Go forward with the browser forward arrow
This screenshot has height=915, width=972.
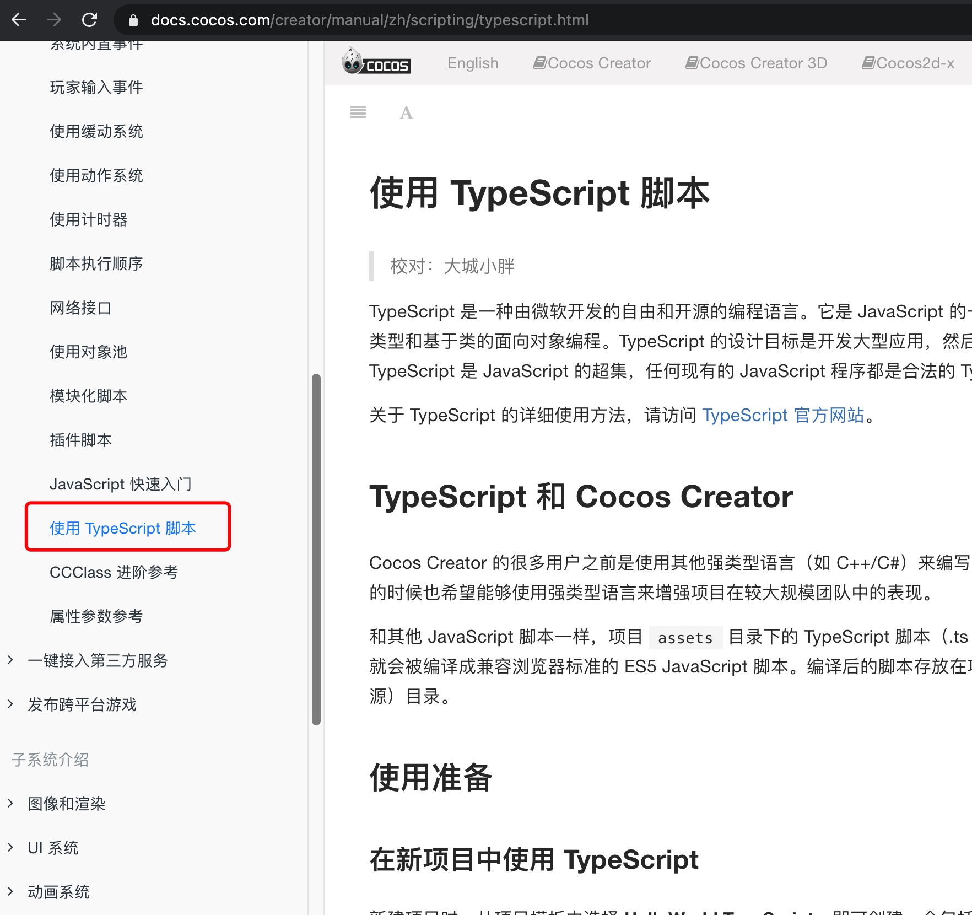[x=54, y=20]
